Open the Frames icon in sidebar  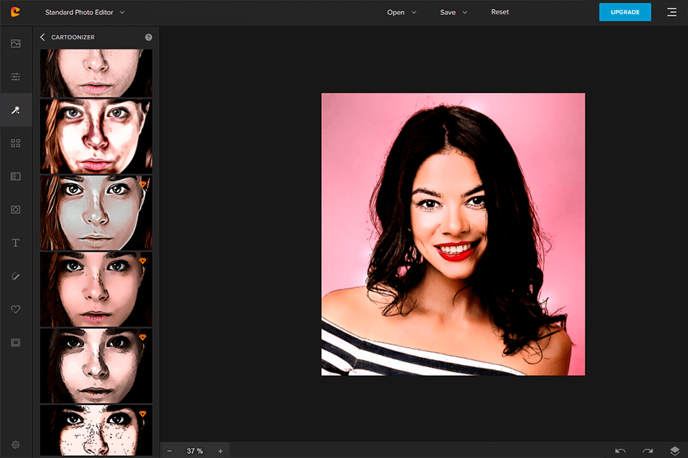[16, 343]
